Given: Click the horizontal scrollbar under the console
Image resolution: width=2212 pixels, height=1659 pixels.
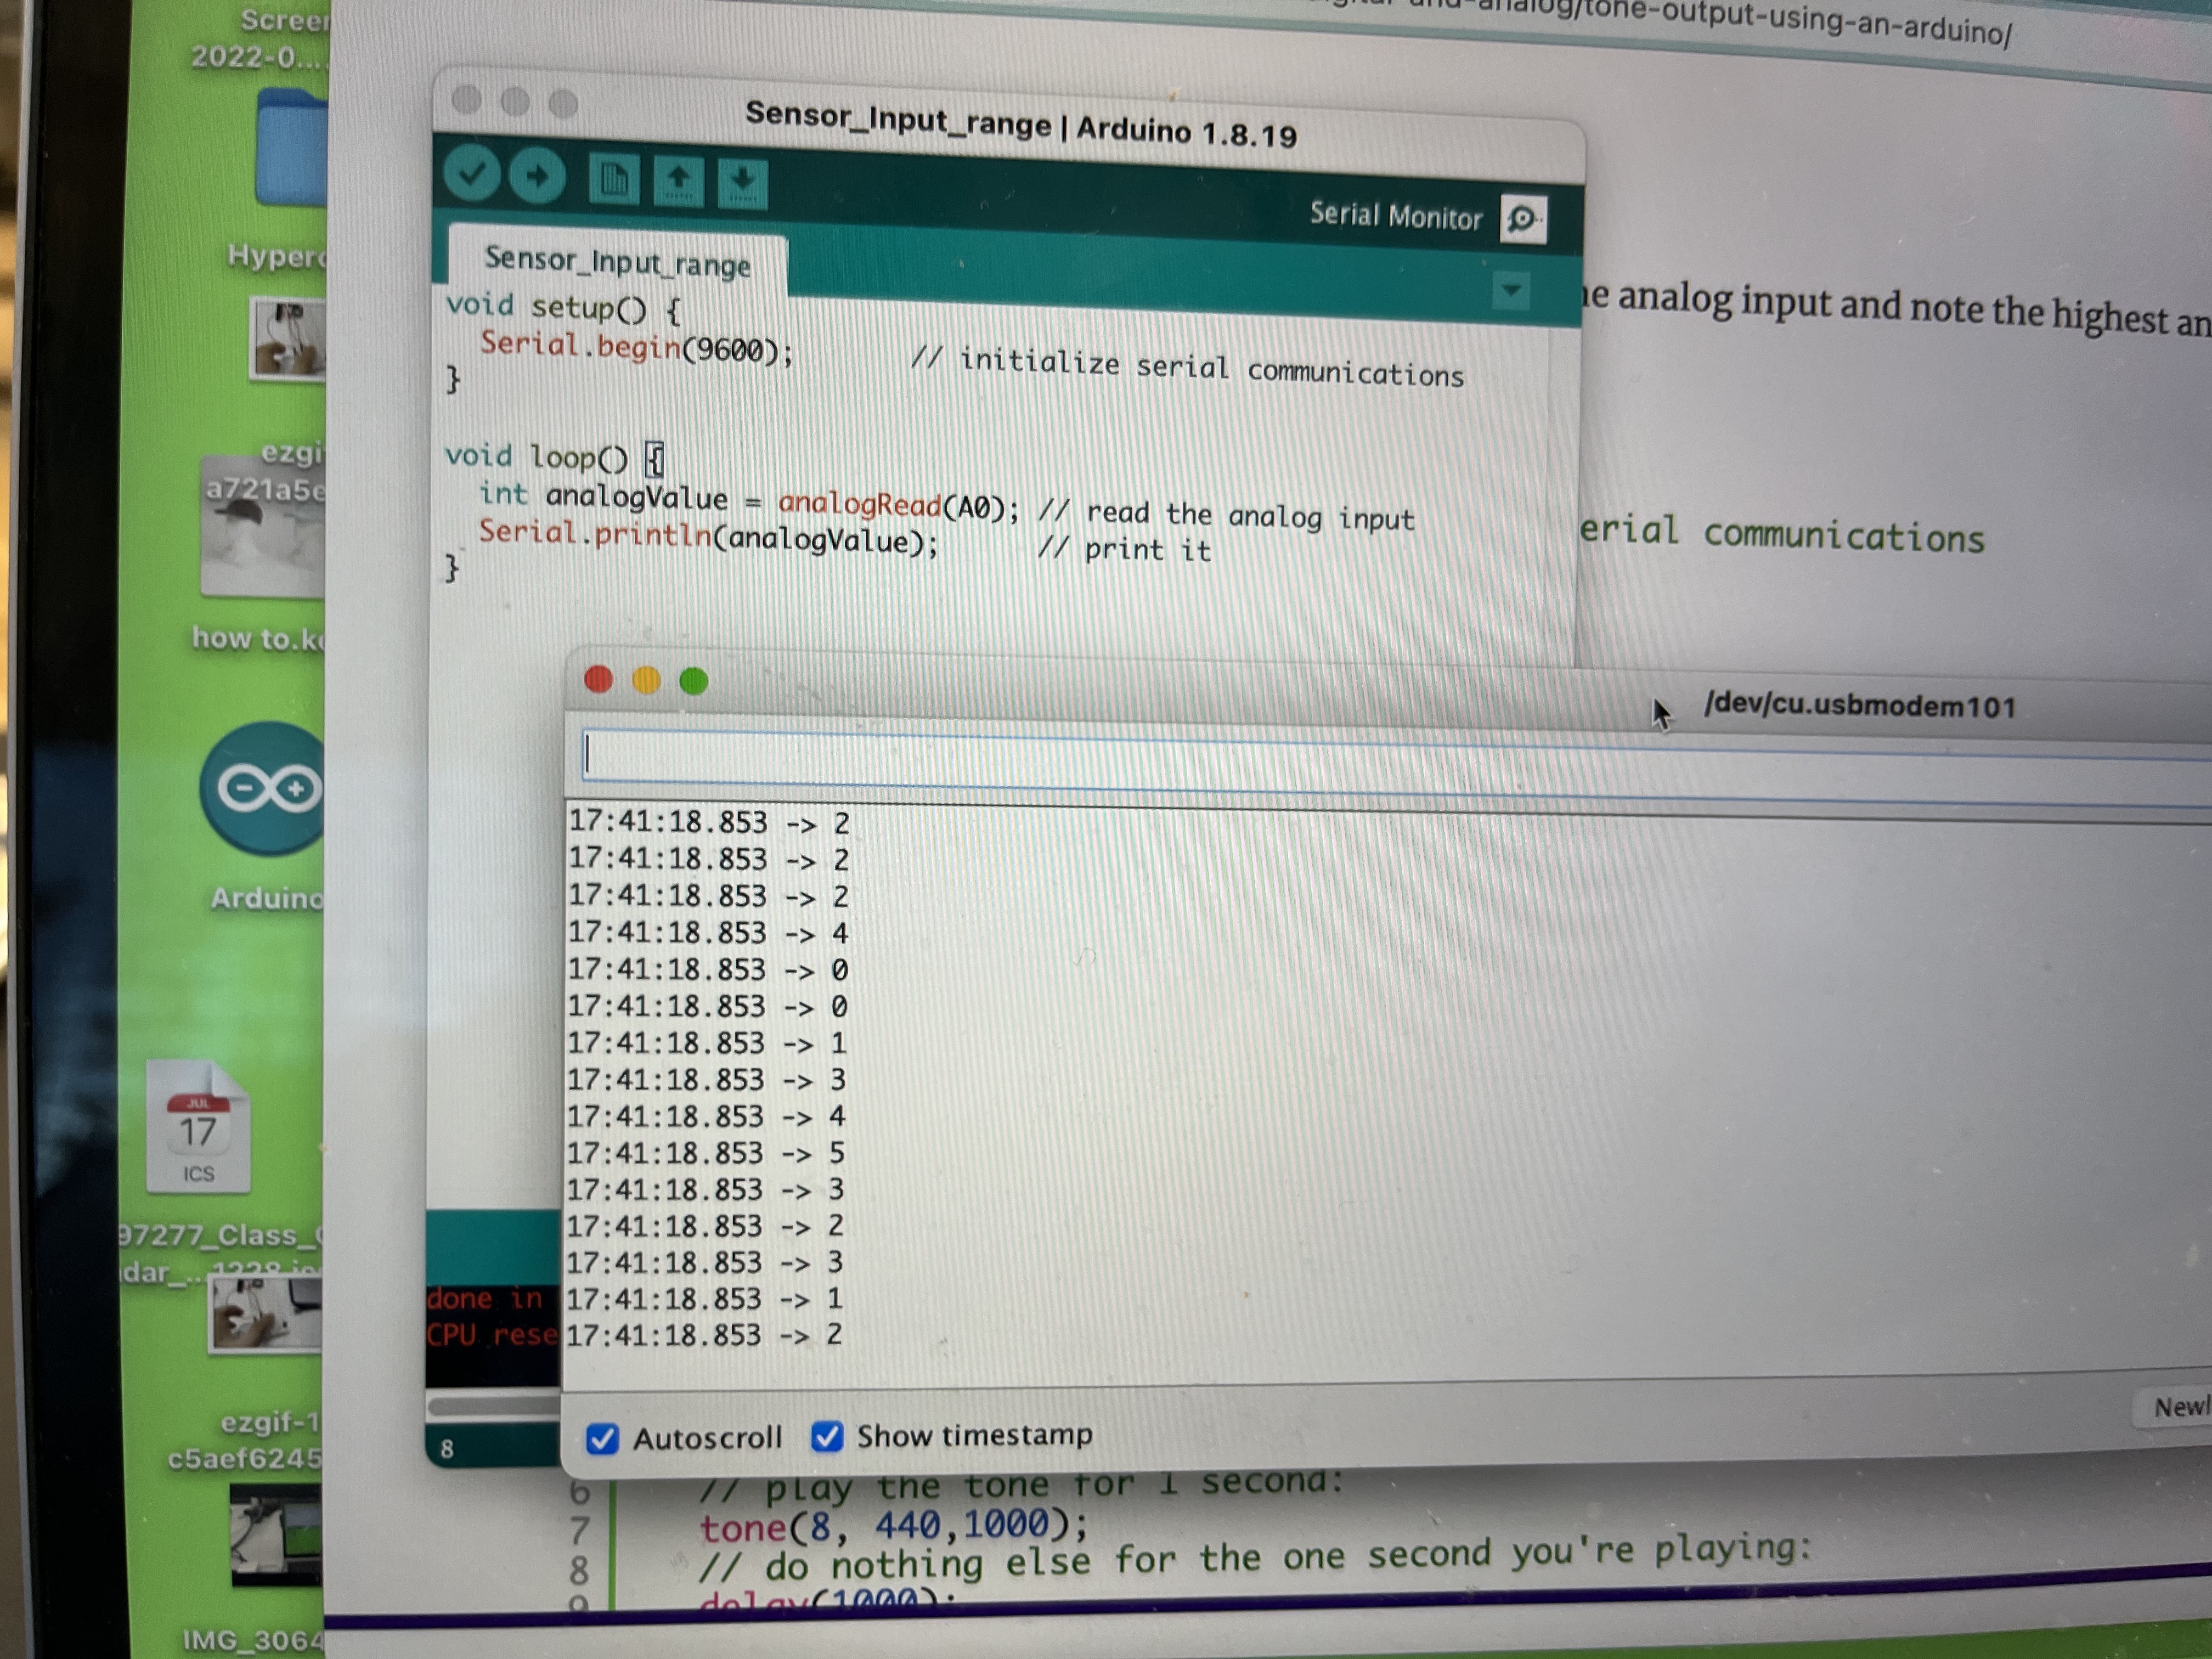Looking at the screenshot, I should pos(493,1407).
